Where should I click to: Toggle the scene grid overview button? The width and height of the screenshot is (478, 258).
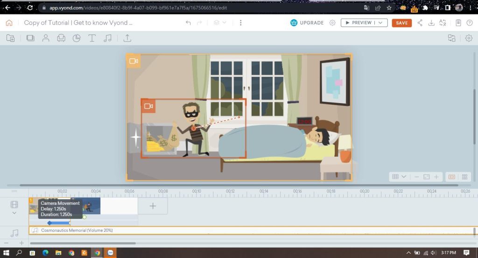(464, 177)
